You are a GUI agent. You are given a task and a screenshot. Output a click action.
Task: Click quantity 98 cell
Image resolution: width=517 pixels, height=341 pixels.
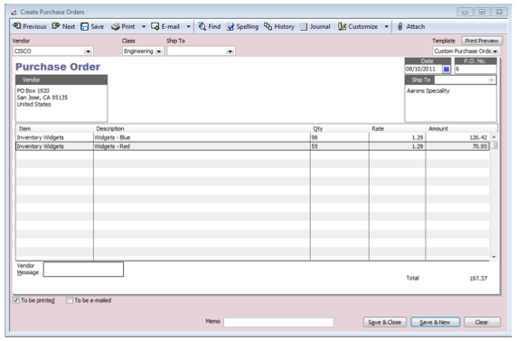pos(339,137)
